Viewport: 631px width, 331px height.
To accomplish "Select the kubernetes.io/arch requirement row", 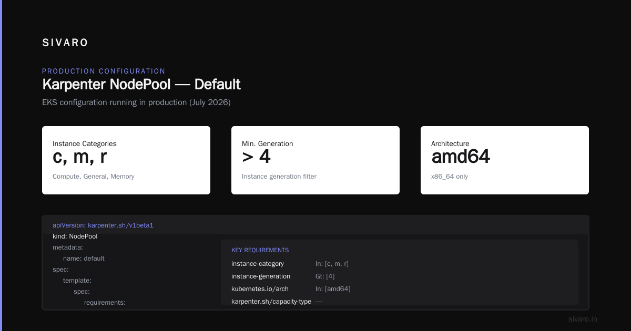I will click(400, 289).
